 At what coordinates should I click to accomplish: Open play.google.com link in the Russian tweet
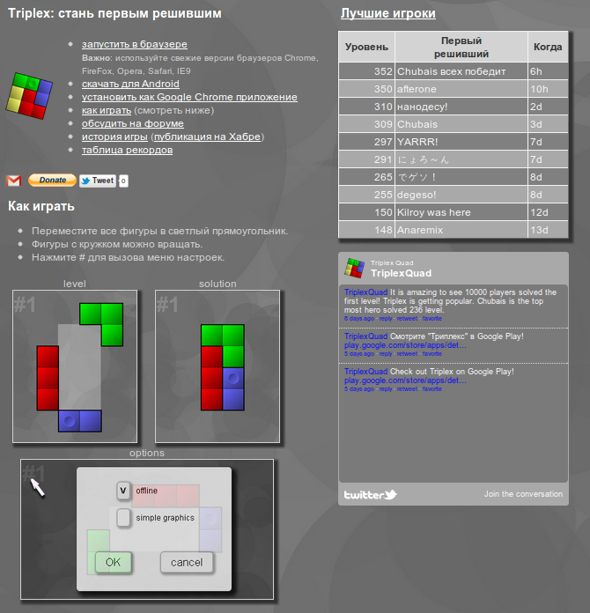pos(405,345)
